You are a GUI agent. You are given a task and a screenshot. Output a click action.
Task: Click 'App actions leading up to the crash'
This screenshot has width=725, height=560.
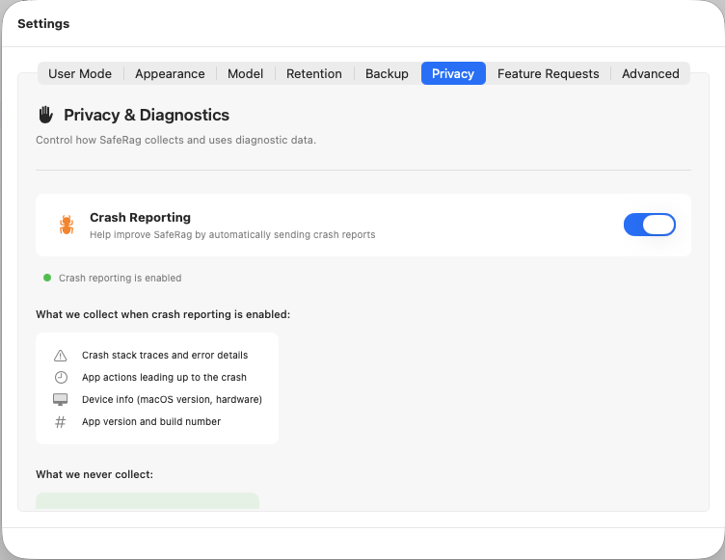click(164, 377)
